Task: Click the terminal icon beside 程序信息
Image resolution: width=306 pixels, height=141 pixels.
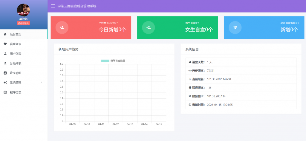Action: 5,92
